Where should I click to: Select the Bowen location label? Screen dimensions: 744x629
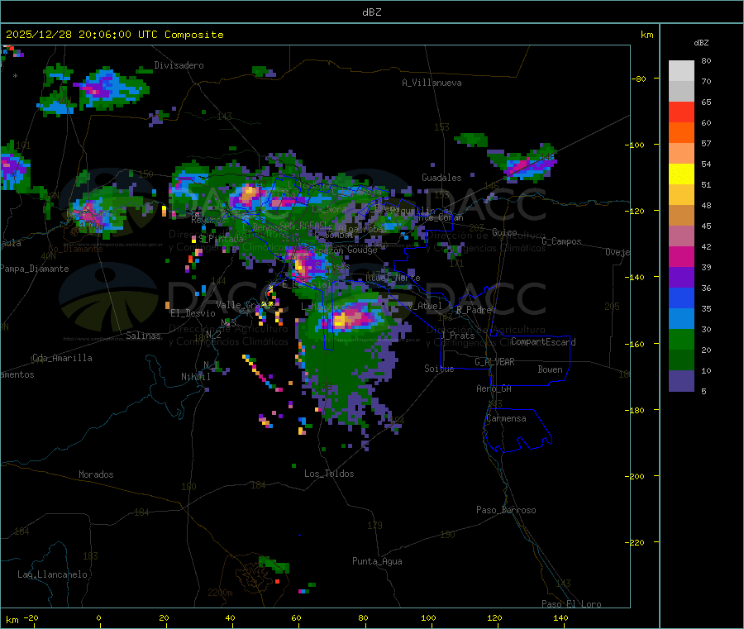click(551, 369)
